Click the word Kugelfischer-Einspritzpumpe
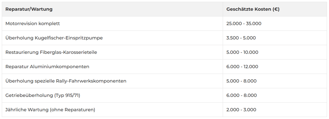This screenshot has height=119, width=329. [69, 38]
